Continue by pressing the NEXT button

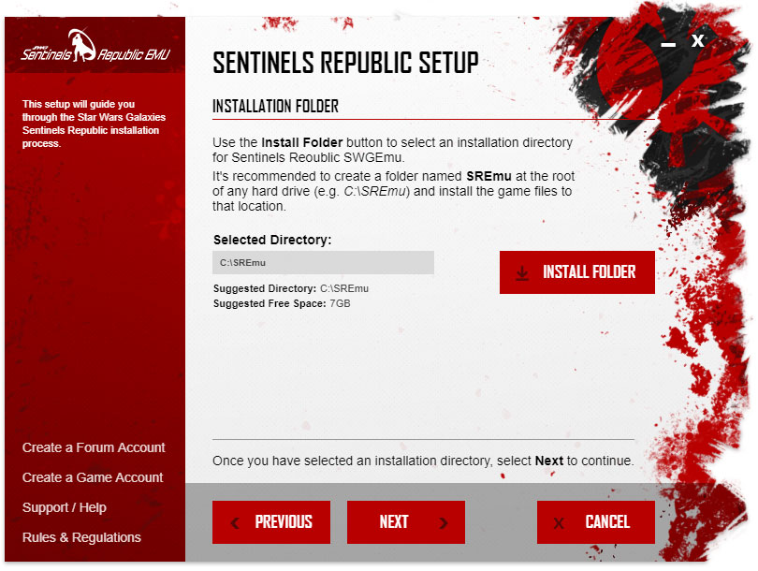405,522
